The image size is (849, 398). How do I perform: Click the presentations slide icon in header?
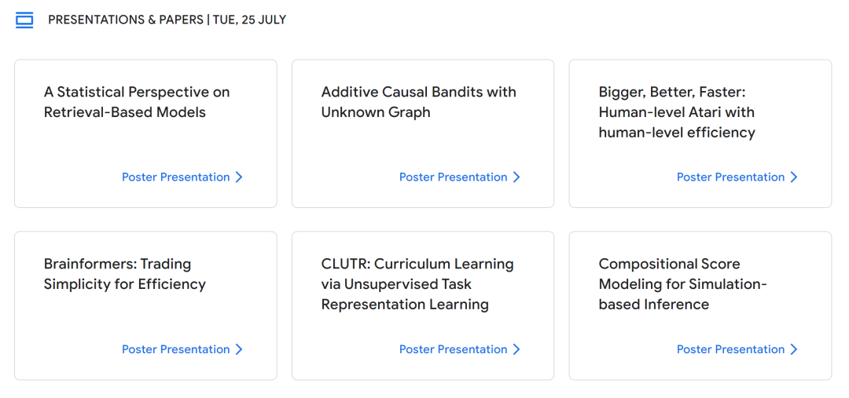[x=24, y=20]
